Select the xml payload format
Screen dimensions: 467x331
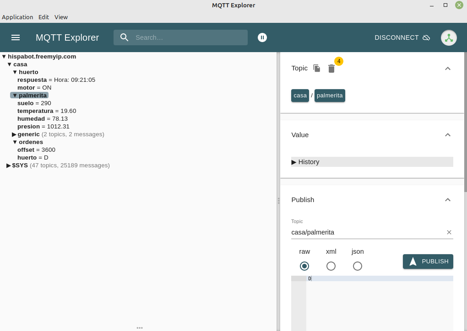[331, 266]
